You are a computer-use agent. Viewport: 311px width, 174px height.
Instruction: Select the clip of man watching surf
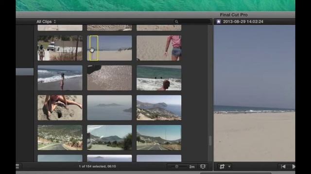pos(159,78)
